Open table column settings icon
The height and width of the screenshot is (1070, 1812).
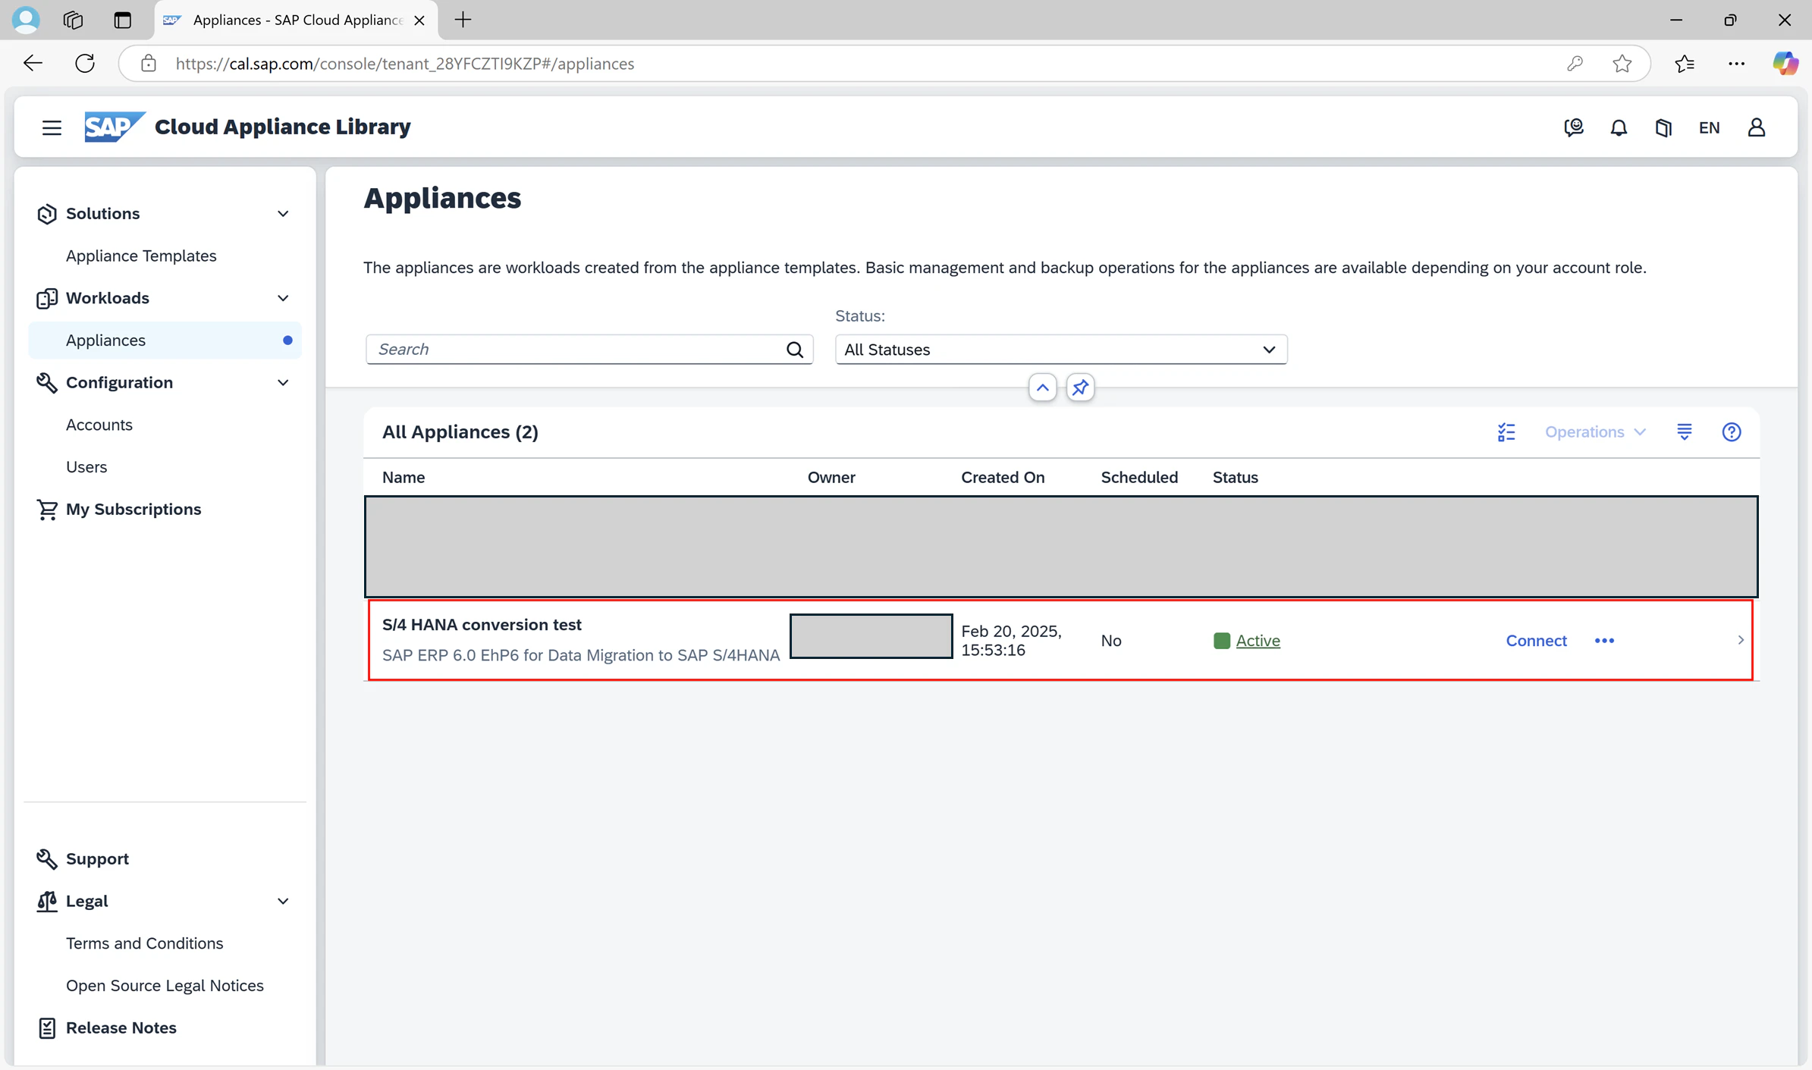(1685, 432)
